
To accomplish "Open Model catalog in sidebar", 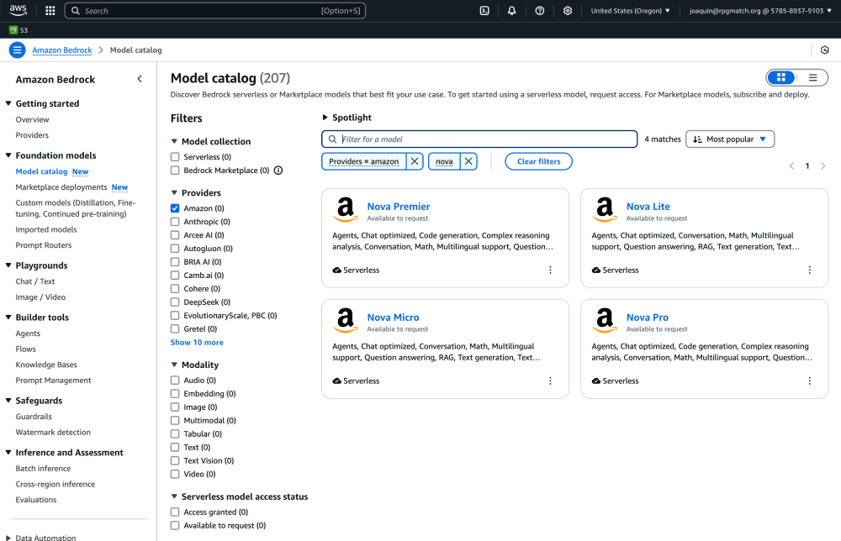I will click(41, 171).
